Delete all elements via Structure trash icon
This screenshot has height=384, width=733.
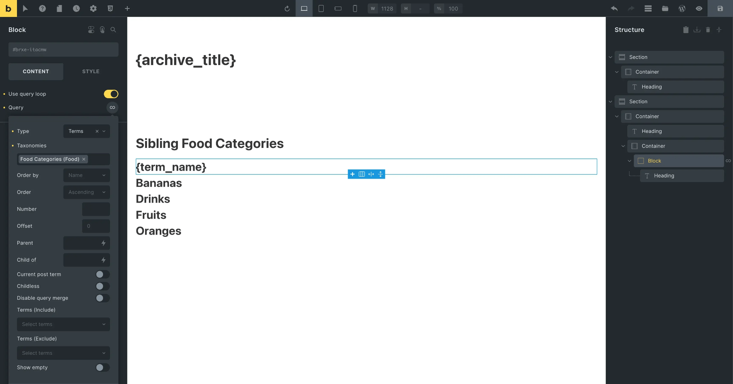(708, 30)
